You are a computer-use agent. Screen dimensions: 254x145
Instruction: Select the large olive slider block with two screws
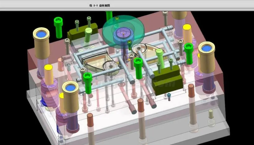pyautogui.click(x=167, y=80)
